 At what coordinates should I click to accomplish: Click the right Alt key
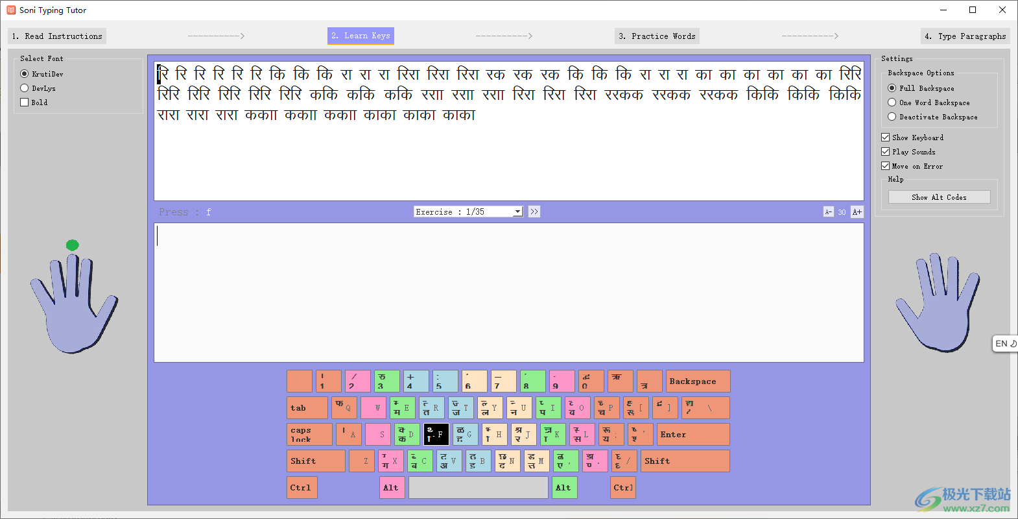pos(565,487)
